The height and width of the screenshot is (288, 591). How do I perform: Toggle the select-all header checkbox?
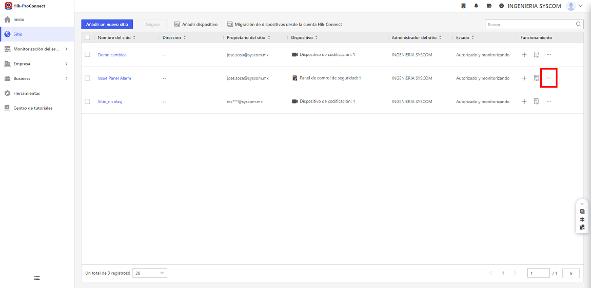87,37
